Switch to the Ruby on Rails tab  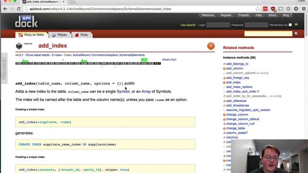pyautogui.click(x=32, y=35)
